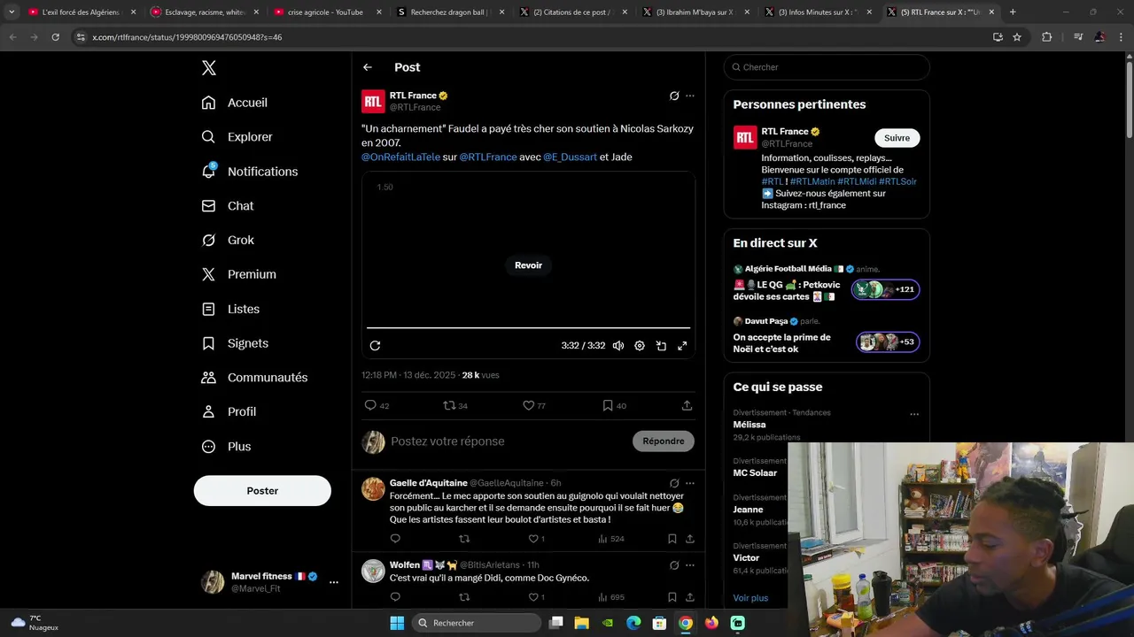Click Voir plus under trends
1134x637 pixels.
[750, 598]
